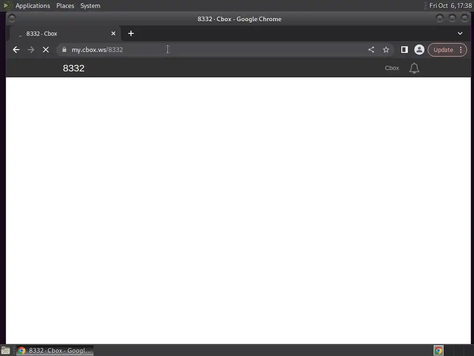The image size is (474, 356).
Task: Click the show desktop icon
Action: point(6,350)
